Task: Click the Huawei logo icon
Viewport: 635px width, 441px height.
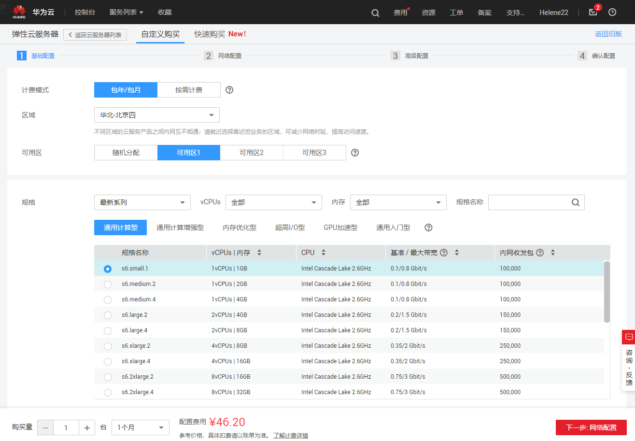Action: pos(19,12)
